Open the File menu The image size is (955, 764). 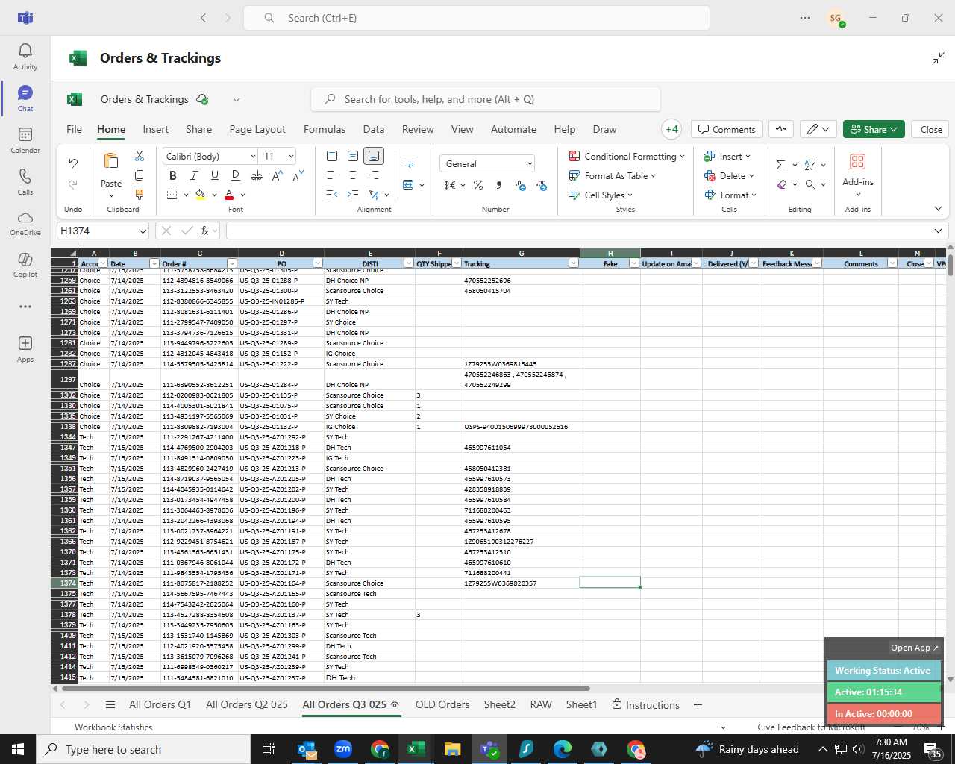pyautogui.click(x=74, y=129)
